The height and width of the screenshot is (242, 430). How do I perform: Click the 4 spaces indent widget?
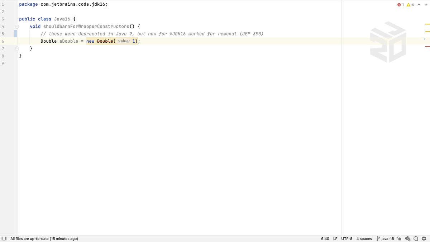pyautogui.click(x=364, y=238)
